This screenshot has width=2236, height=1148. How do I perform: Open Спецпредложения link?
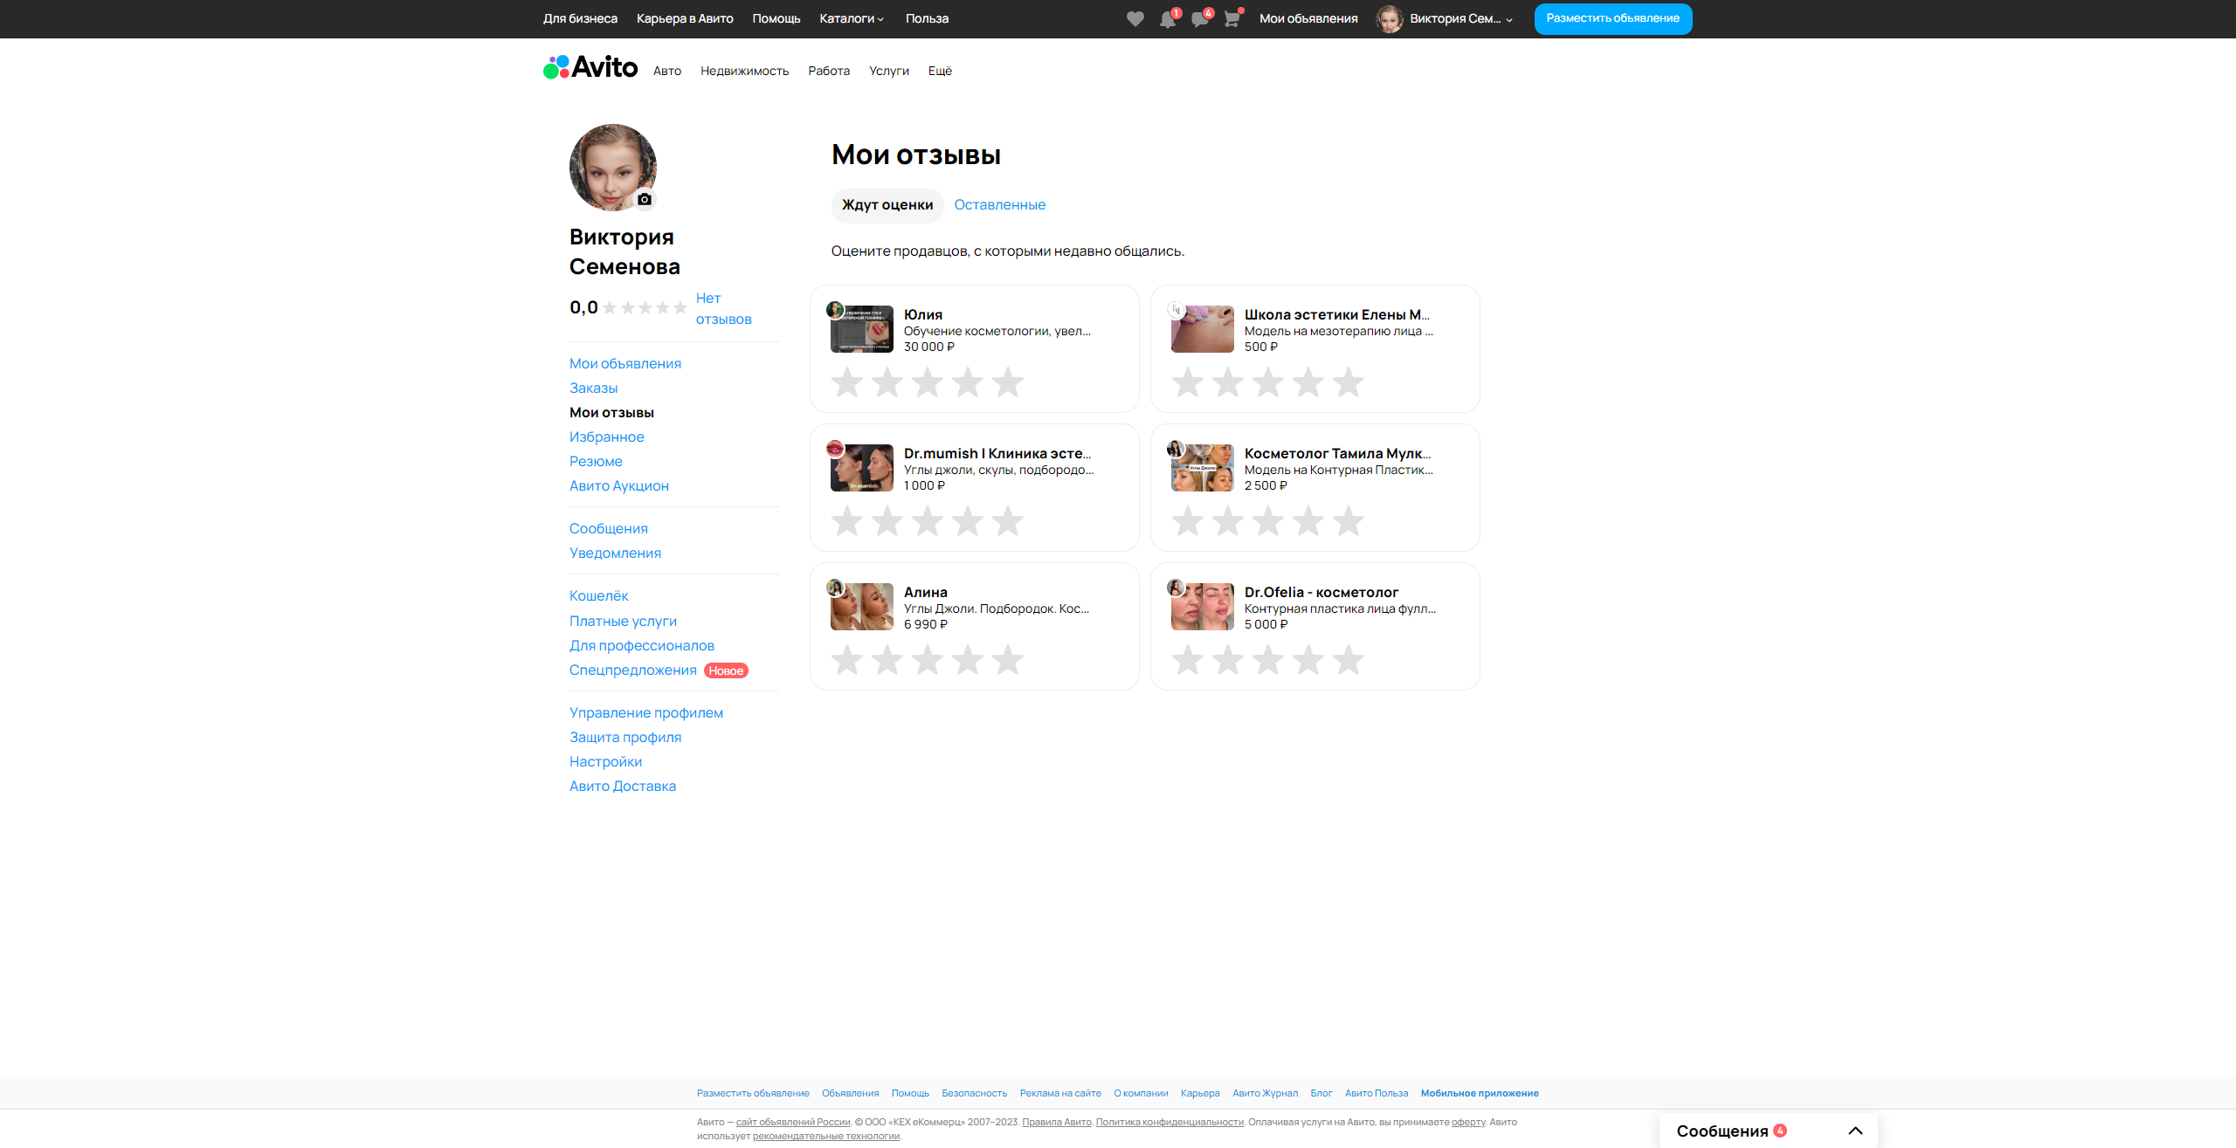[x=633, y=670]
